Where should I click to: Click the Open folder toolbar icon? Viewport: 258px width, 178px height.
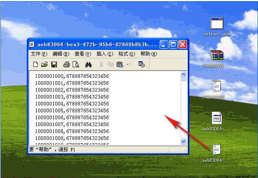pos(45,64)
